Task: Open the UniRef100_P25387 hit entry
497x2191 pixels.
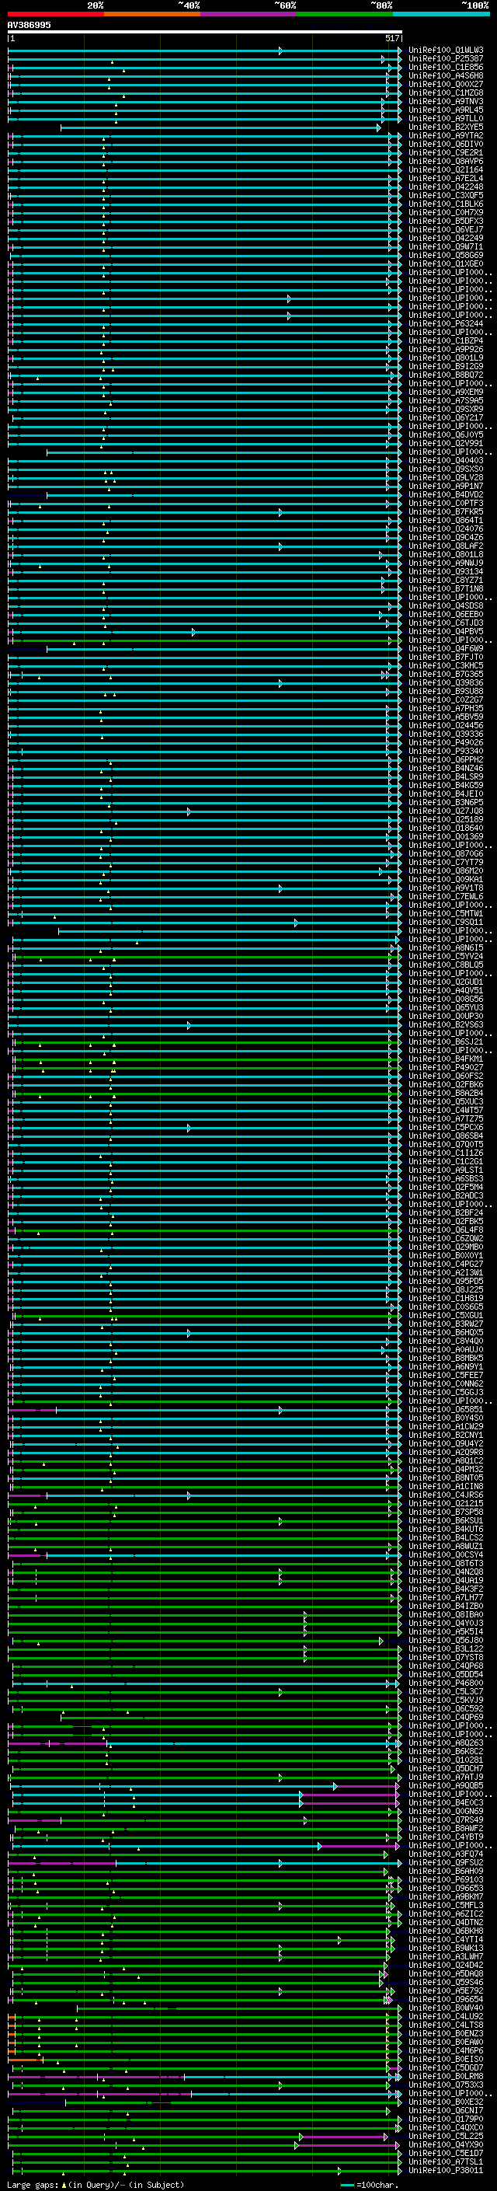Action: tap(445, 59)
